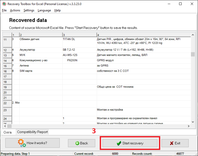198x156 pixels.
Task: Select column header 4
Action: click(144, 35)
